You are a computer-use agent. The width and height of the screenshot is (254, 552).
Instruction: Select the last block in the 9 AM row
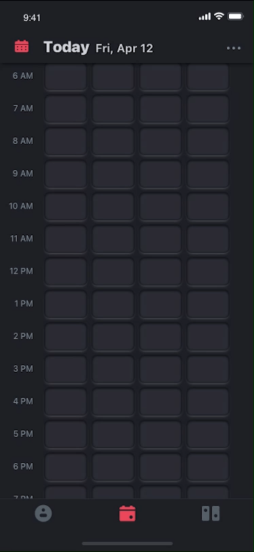(208, 173)
